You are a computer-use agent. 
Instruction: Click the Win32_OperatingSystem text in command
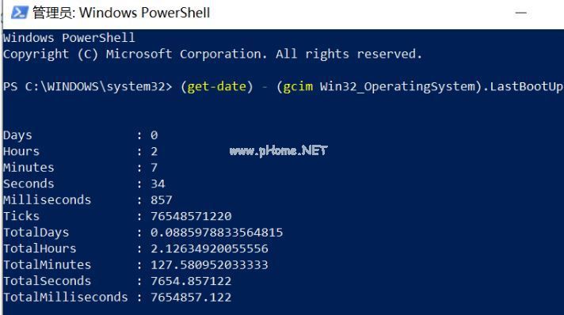point(398,86)
